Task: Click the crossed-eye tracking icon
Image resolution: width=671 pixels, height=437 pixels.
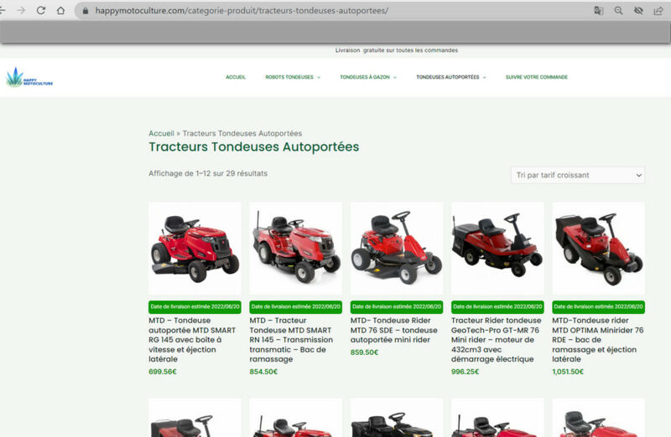Action: [638, 11]
